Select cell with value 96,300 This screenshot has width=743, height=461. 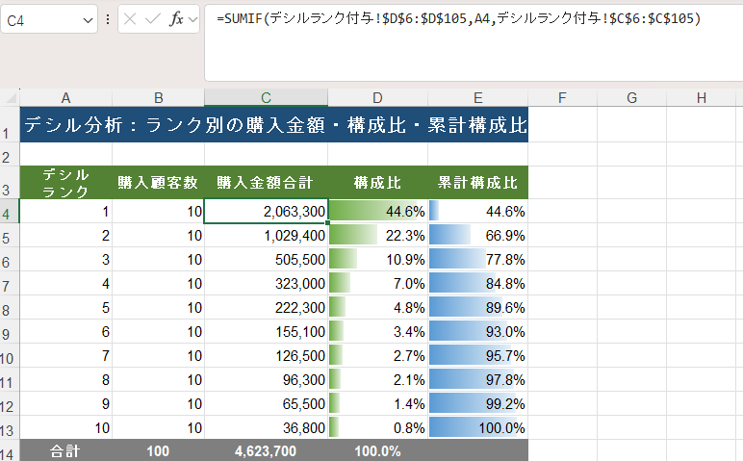[266, 379]
